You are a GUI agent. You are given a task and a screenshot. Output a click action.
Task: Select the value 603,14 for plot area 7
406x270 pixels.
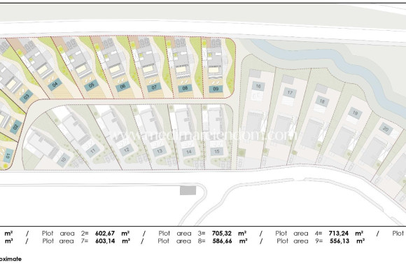(x=105, y=241)
